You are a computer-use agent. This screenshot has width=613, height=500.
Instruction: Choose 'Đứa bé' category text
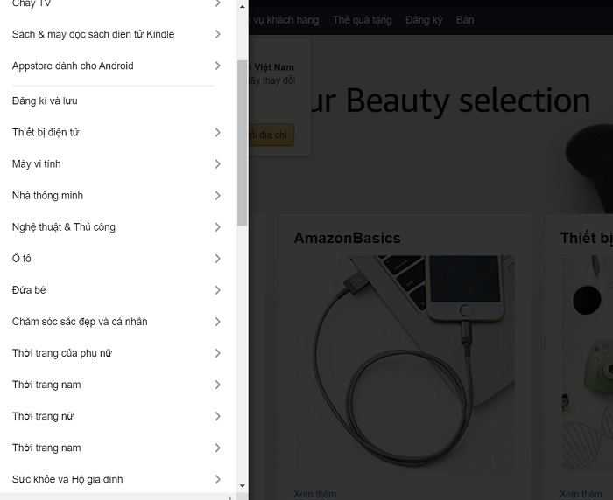pyautogui.click(x=29, y=290)
